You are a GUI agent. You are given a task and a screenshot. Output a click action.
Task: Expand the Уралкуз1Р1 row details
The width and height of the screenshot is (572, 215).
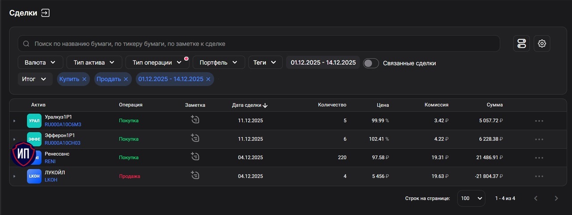click(14, 121)
